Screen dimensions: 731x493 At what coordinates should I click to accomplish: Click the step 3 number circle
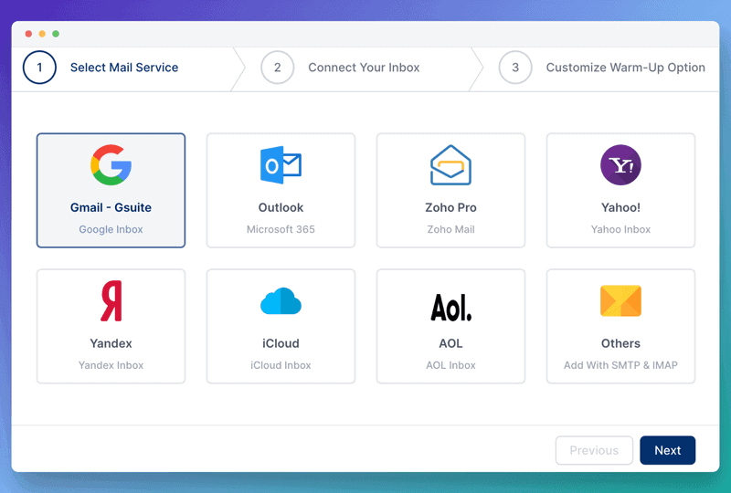coord(515,68)
